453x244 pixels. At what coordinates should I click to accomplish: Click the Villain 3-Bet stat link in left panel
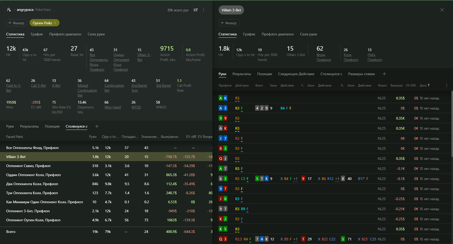144,57
